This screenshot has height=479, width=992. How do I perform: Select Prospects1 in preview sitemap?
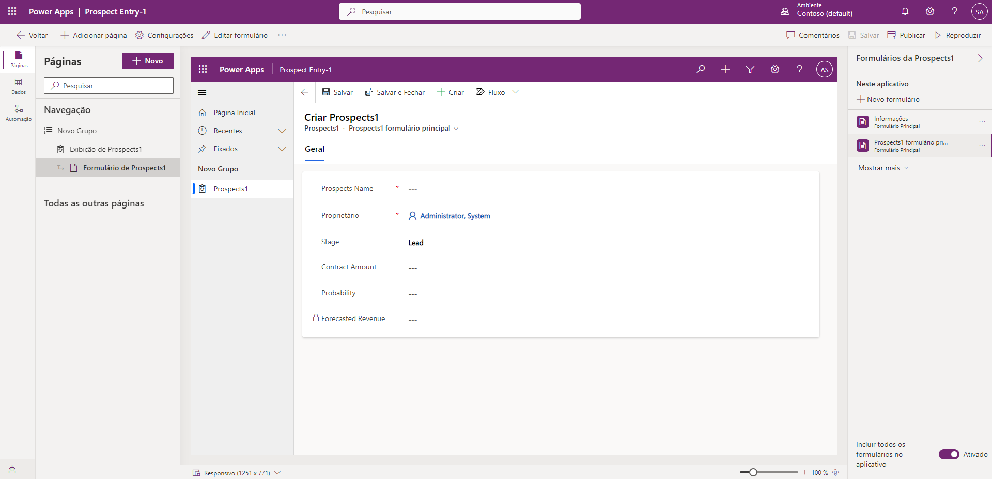[242, 189]
